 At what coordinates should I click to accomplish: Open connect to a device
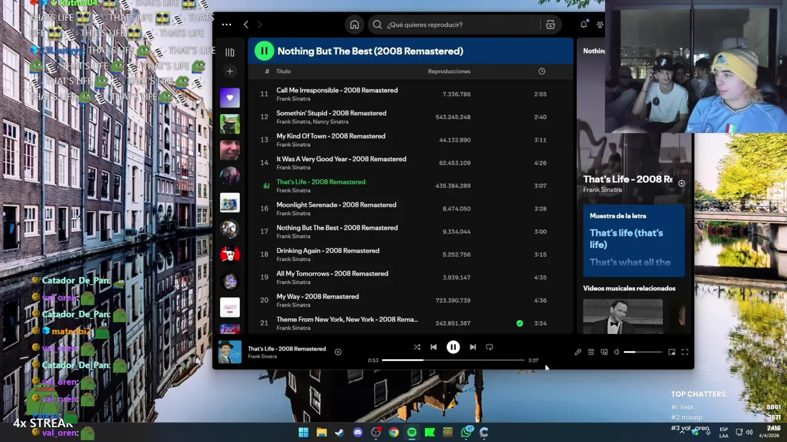click(604, 352)
